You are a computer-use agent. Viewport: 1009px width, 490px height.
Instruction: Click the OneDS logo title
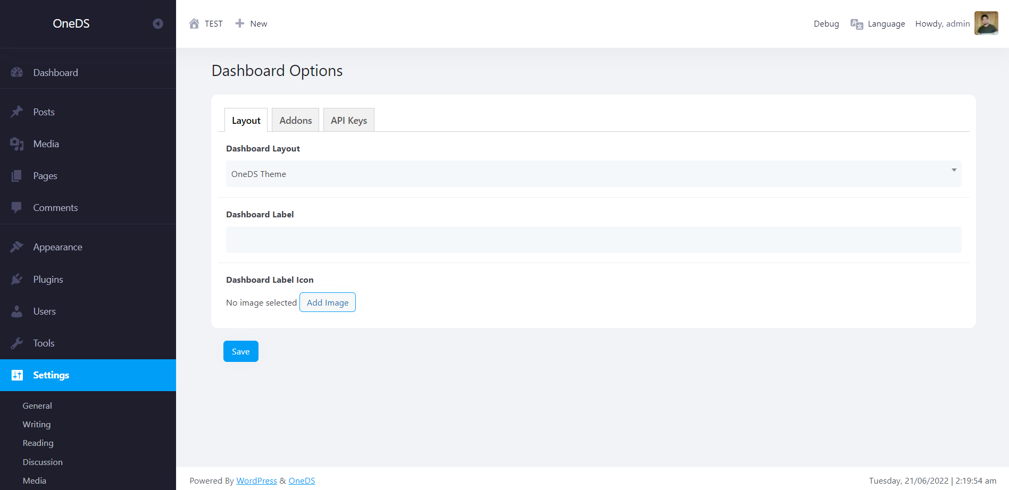click(71, 23)
